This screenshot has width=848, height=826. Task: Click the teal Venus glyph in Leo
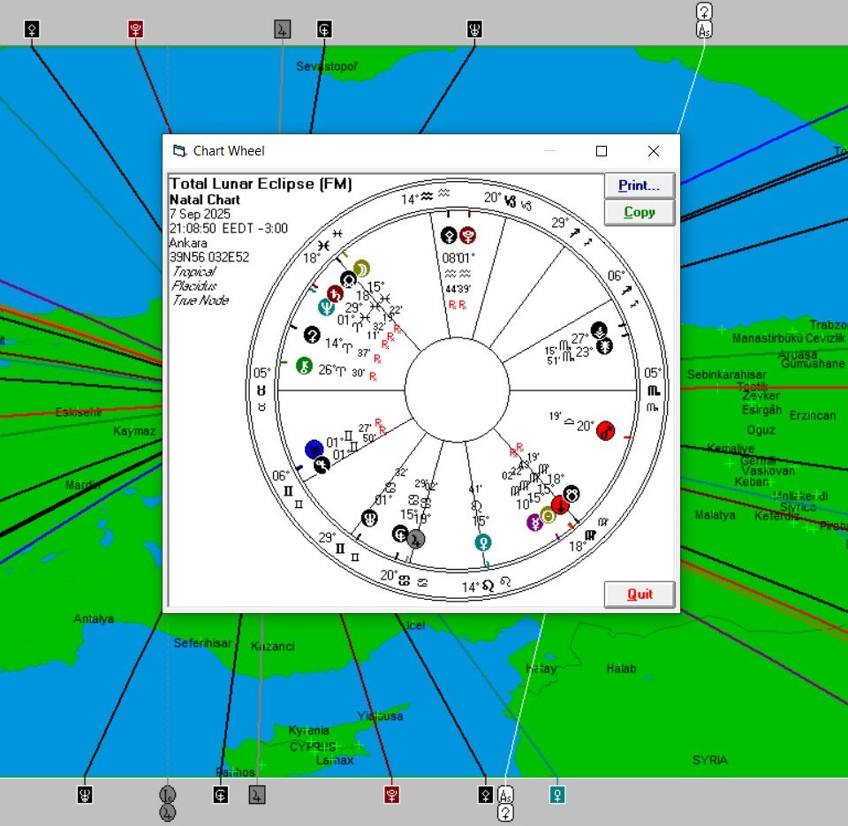482,542
